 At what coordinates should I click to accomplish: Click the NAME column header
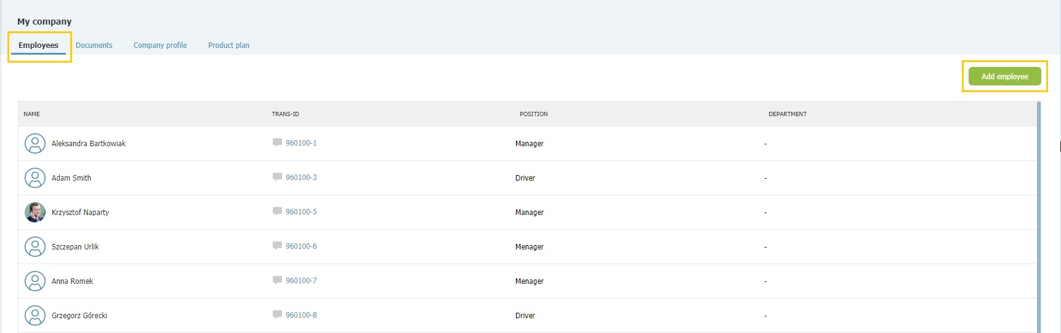tap(31, 114)
